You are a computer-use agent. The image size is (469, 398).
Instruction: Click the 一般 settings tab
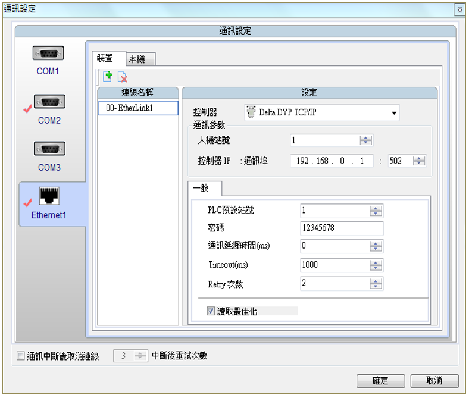pos(204,189)
